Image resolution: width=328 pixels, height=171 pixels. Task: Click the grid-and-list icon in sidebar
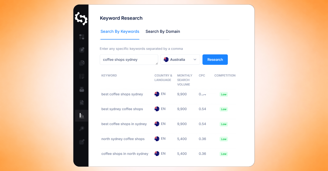(81, 76)
